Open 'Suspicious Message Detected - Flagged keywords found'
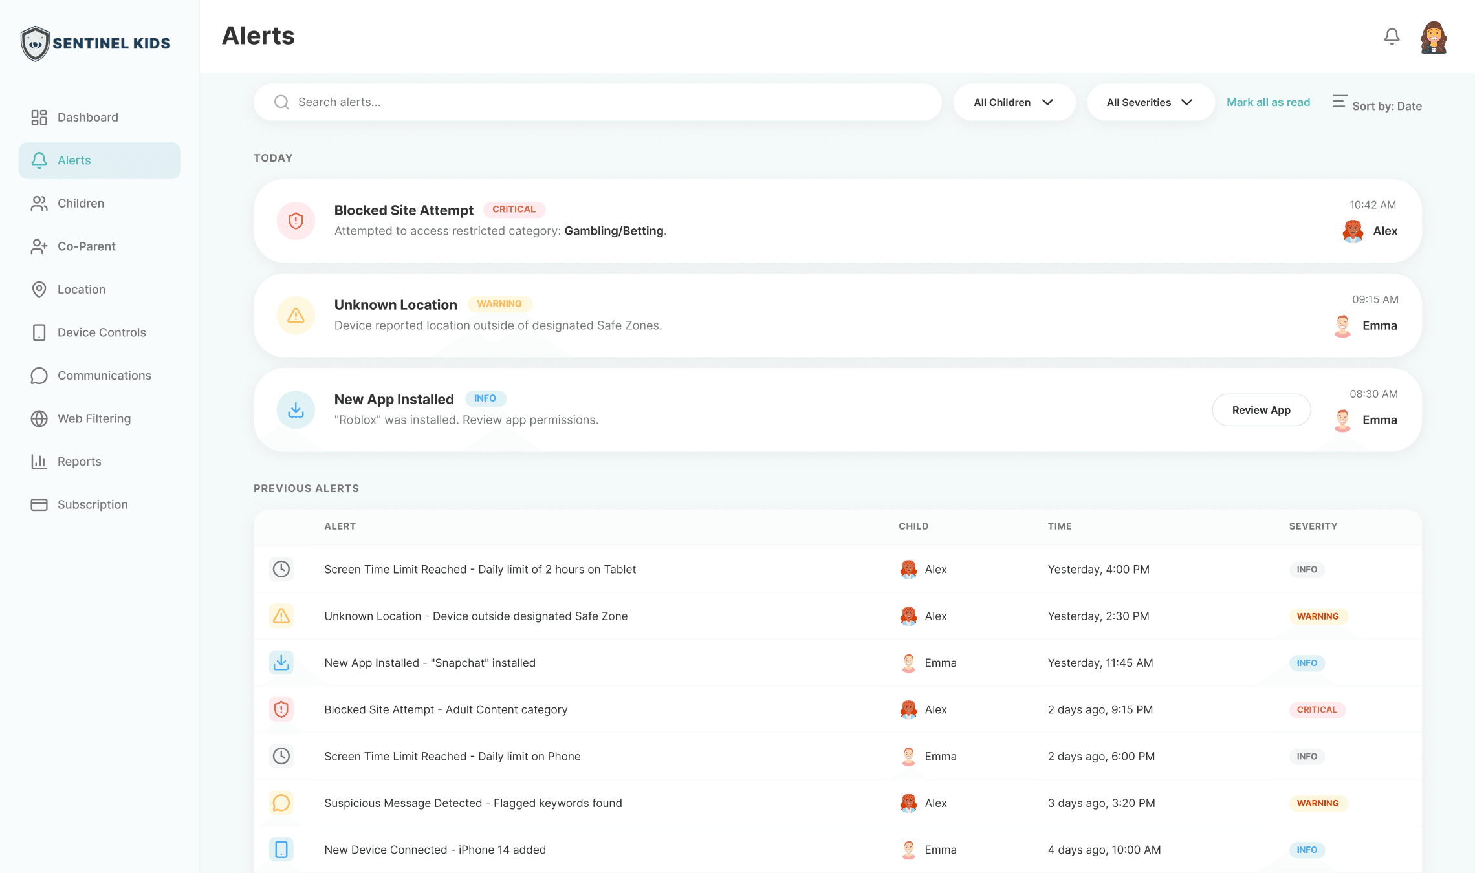 point(473,803)
